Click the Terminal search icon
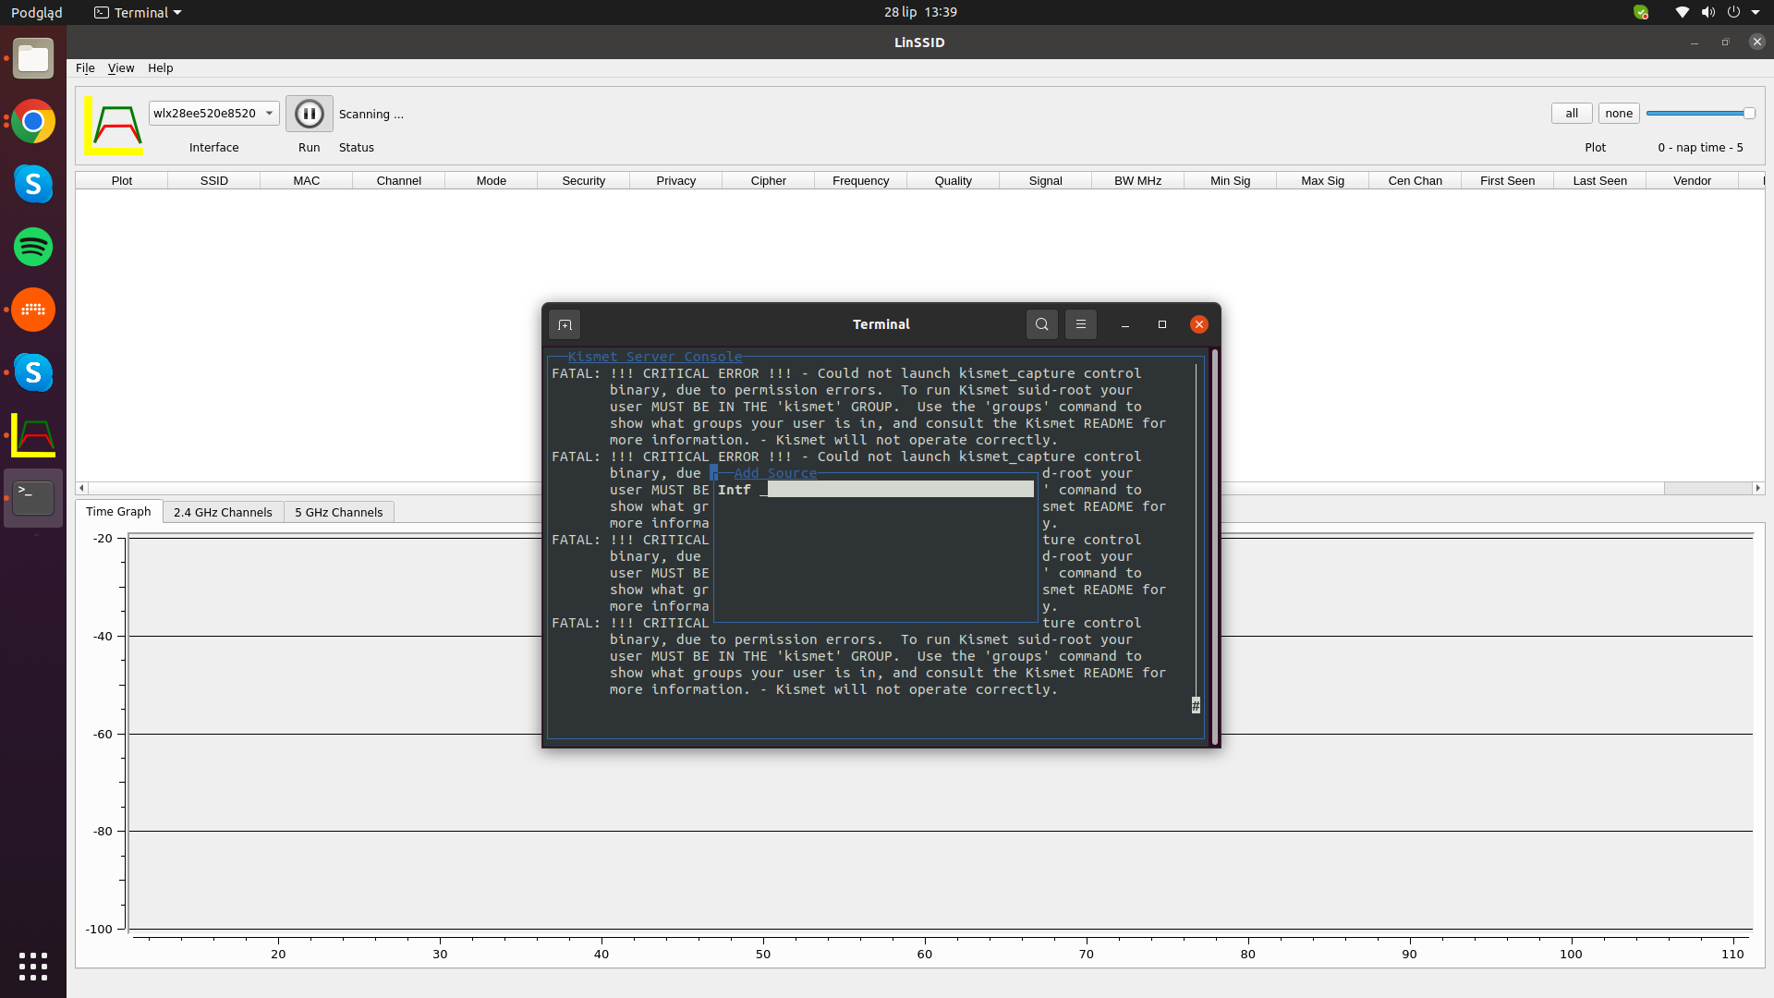The height and width of the screenshot is (998, 1774). (x=1042, y=324)
